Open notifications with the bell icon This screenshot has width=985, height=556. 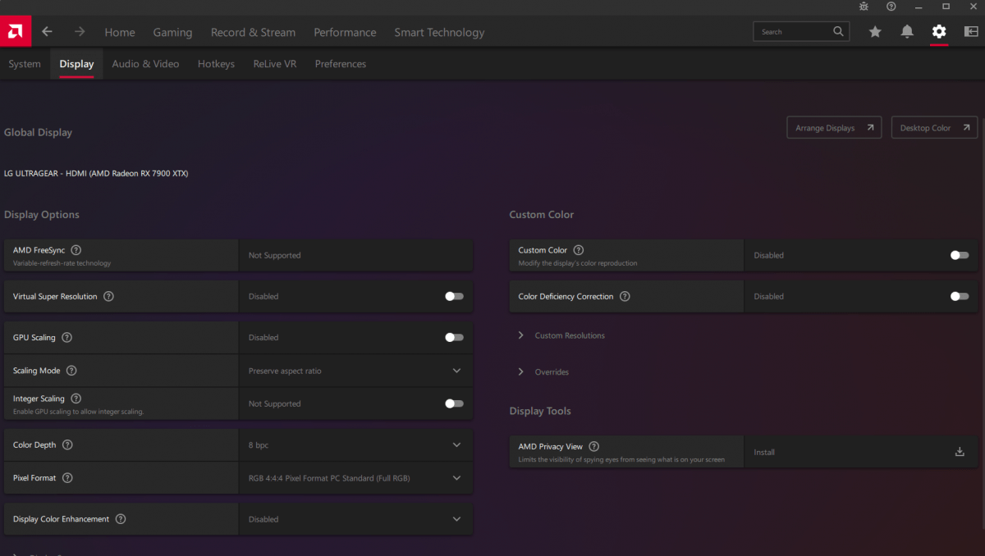tap(906, 31)
